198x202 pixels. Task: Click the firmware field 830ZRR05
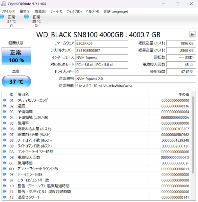(102, 43)
